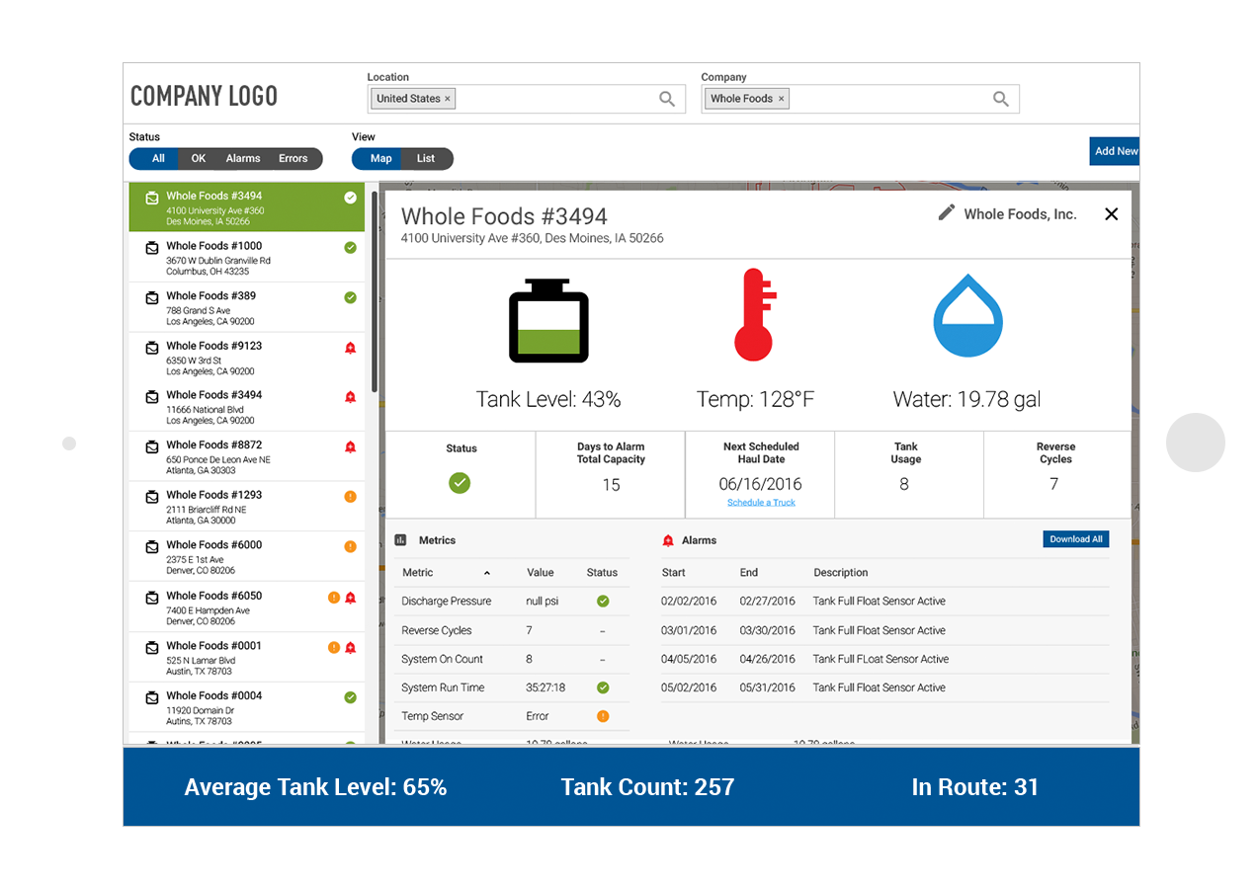
Task: Select Whole Foods #0001 on N Lamar Blvd
Action: tap(247, 658)
